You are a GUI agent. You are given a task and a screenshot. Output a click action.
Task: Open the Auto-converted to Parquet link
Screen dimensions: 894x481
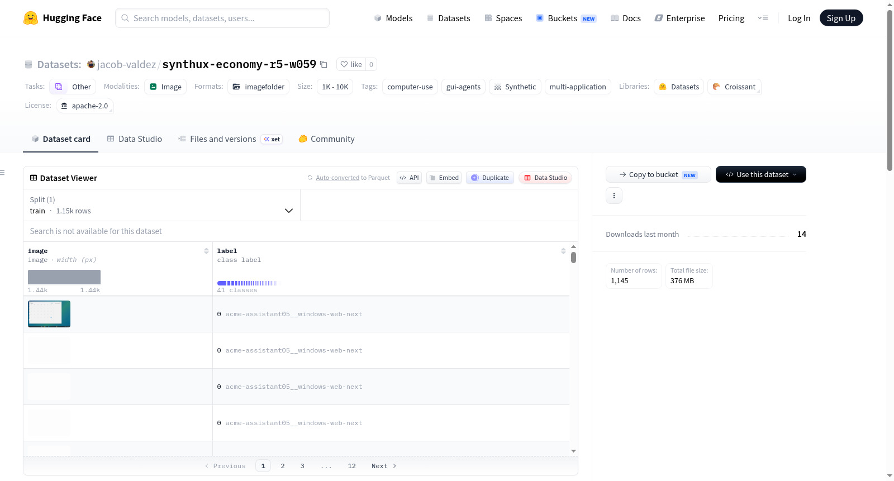337,178
